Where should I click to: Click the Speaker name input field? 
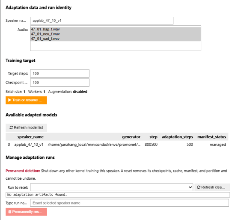[101, 21]
